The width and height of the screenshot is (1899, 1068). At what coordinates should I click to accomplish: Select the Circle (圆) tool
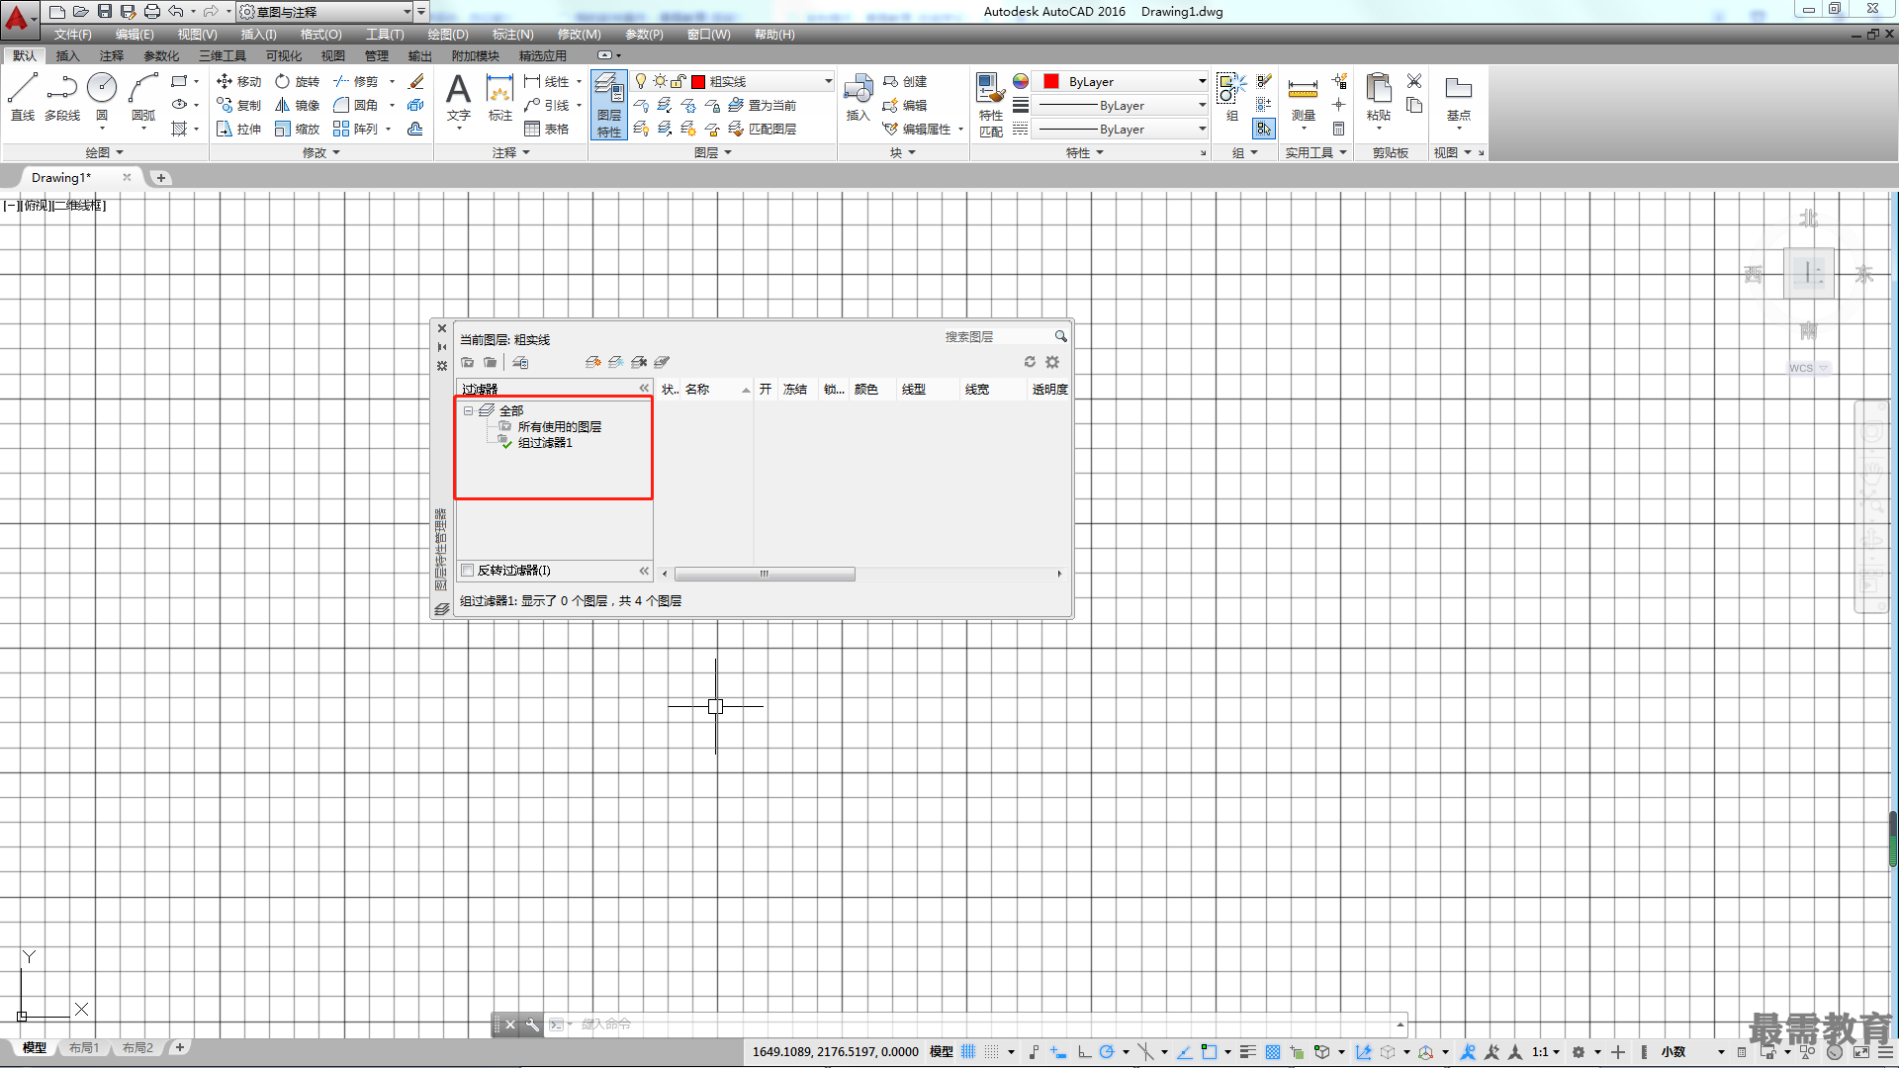(102, 97)
